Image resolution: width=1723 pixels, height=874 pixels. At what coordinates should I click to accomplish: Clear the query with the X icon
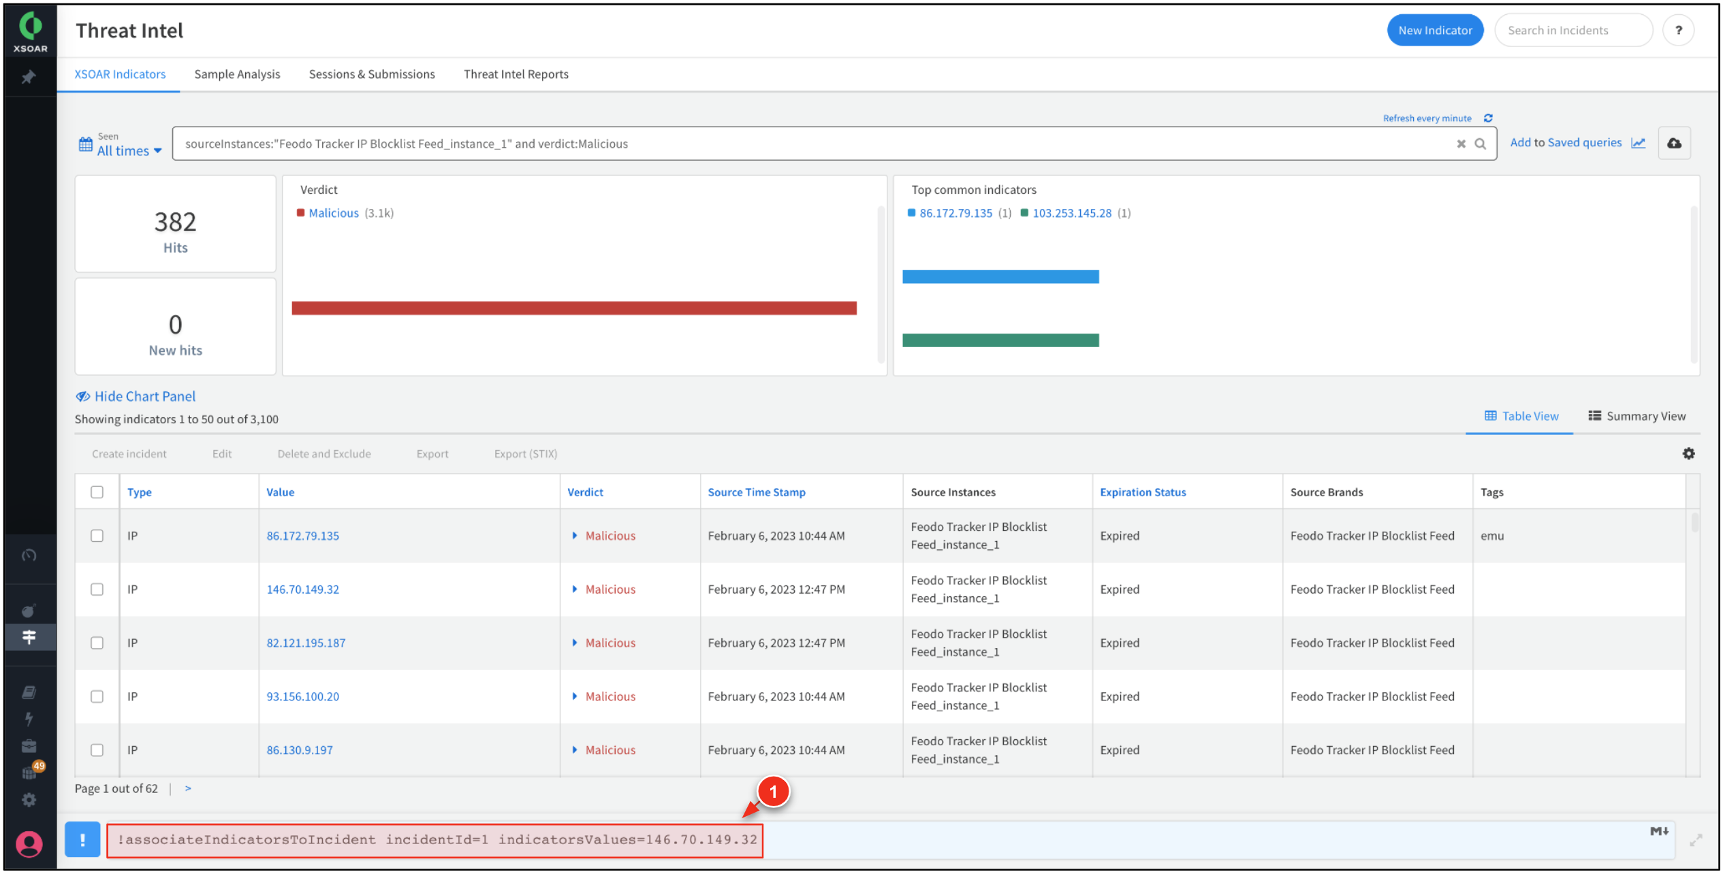coord(1460,144)
